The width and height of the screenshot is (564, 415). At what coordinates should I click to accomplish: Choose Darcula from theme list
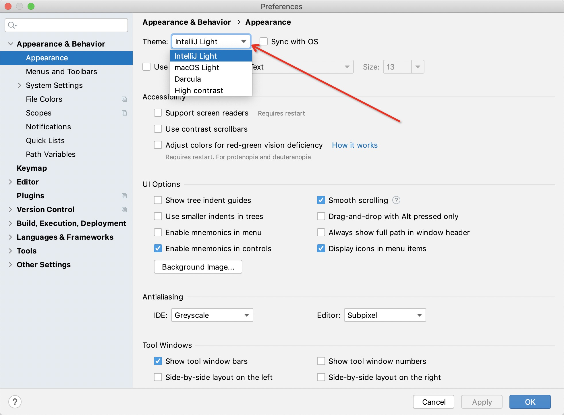click(x=188, y=79)
